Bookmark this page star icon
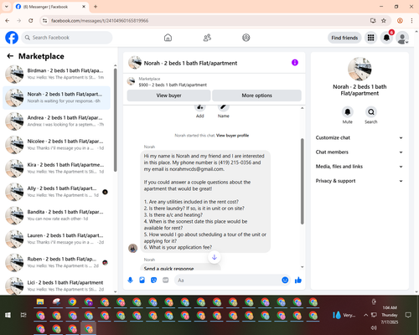Screen dimensions: 419x335 click(x=384, y=20)
